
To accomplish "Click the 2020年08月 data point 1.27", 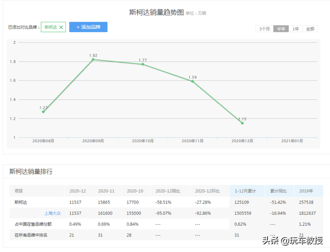I will [x=43, y=112].
